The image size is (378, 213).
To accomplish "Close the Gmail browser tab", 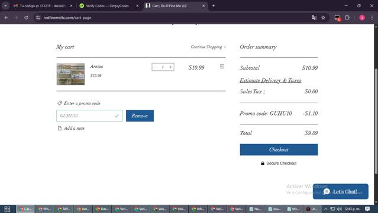I will click(71, 6).
